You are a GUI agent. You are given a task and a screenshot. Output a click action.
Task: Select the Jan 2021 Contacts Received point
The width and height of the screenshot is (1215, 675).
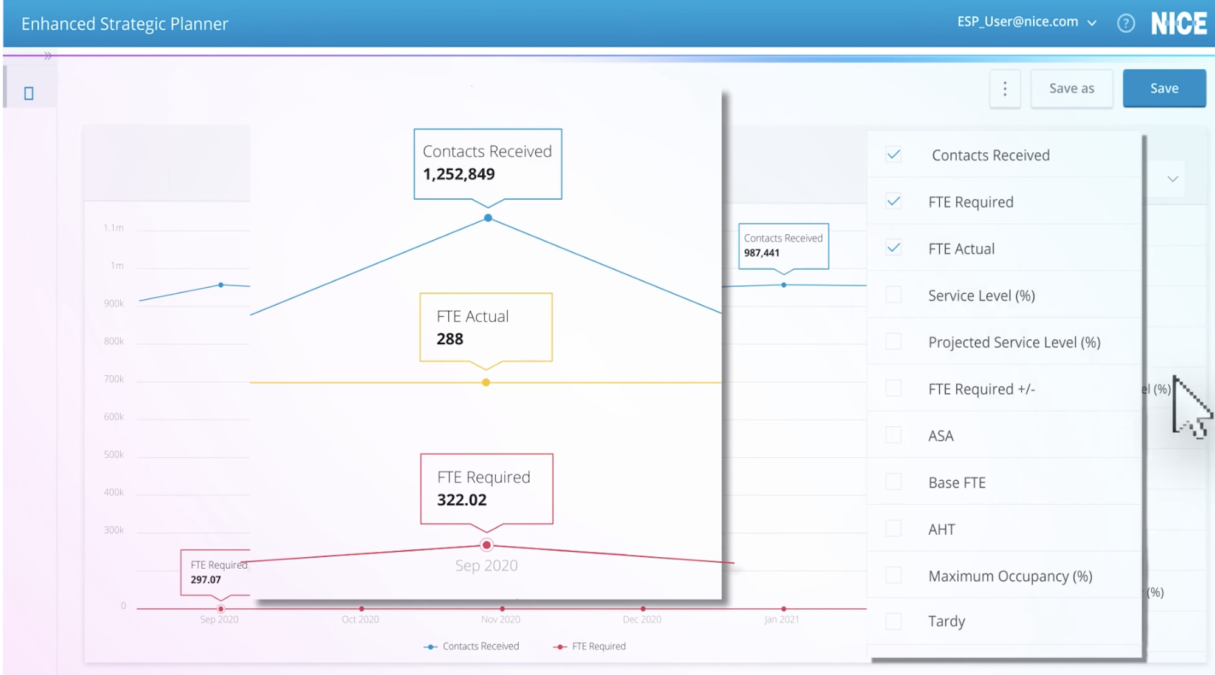click(x=784, y=285)
